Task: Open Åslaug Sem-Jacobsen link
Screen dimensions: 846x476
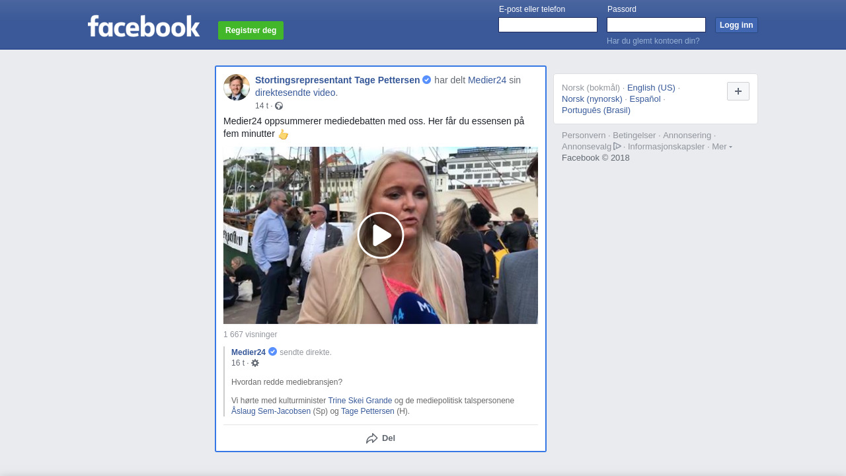Action: (271, 411)
